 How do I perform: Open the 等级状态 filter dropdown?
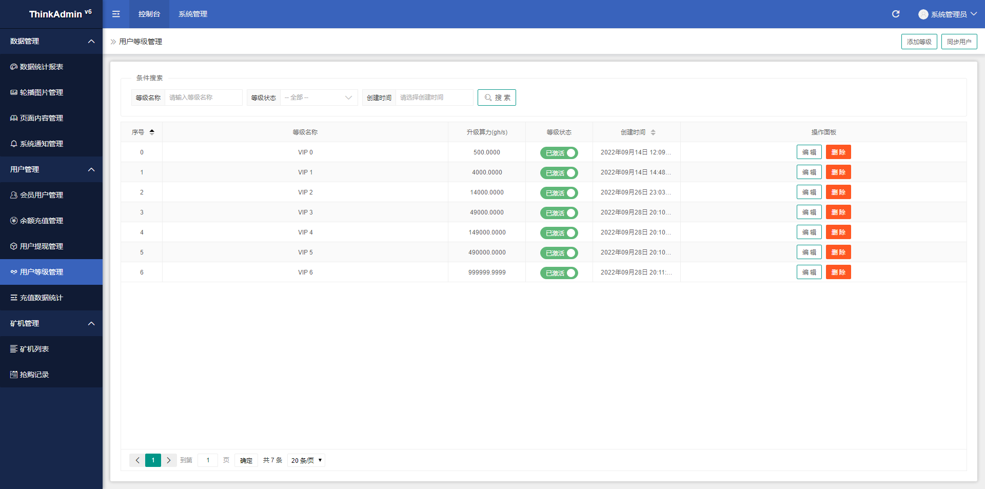click(319, 97)
